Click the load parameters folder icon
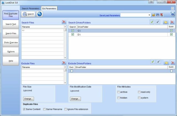Viewport: 177px width, 116px height. 154,15
